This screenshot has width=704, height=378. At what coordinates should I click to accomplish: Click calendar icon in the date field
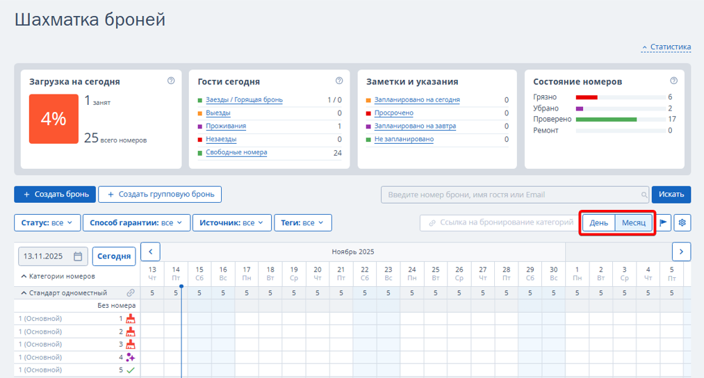coord(78,256)
